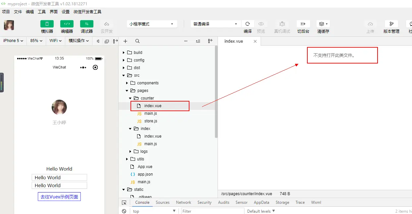Select App.vue in the file tree
The height and width of the screenshot is (214, 412).
pyautogui.click(x=145, y=167)
